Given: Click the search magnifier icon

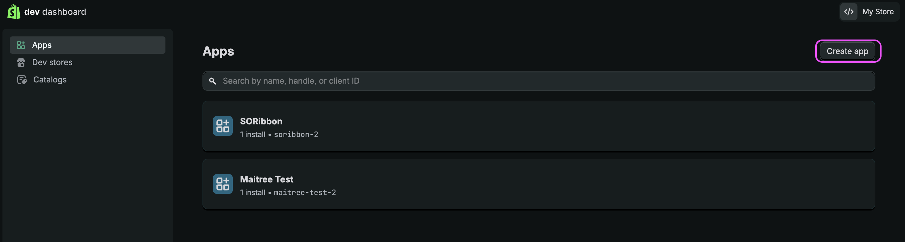Looking at the screenshot, I should [213, 81].
